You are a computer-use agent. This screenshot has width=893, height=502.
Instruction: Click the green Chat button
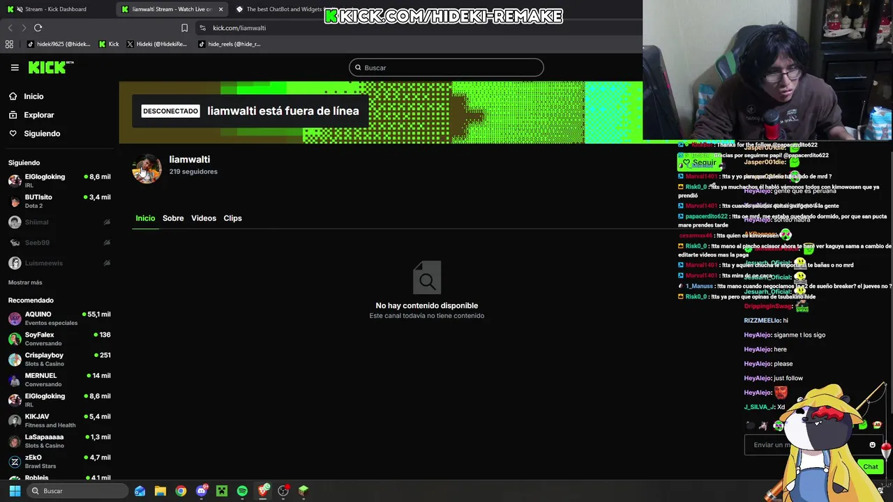(870, 466)
